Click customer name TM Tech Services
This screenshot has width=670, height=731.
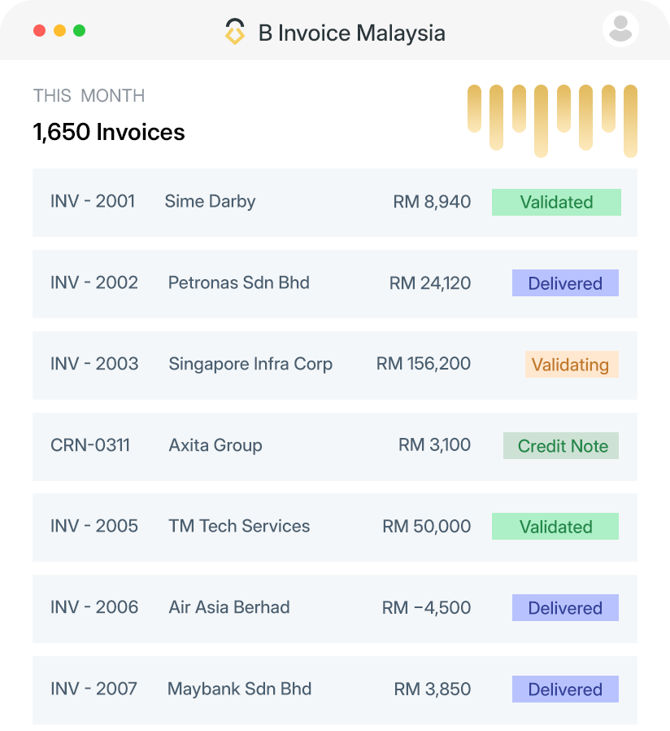pyautogui.click(x=239, y=526)
